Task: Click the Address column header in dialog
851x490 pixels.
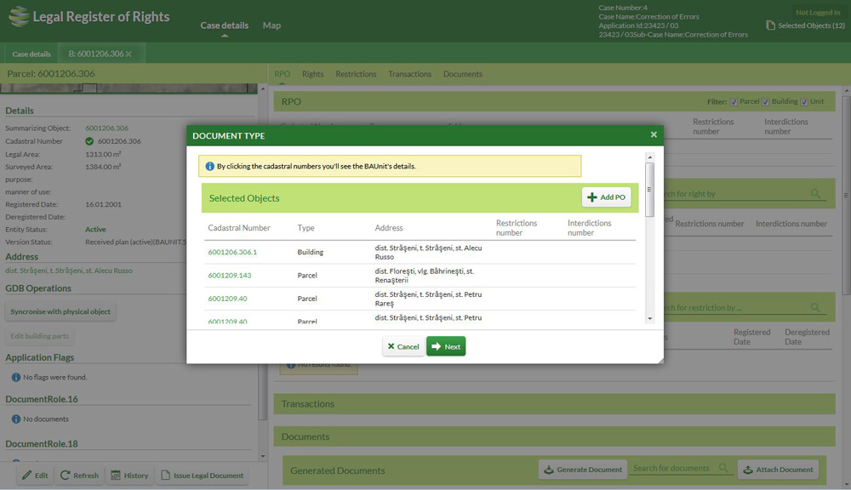Action: (389, 228)
